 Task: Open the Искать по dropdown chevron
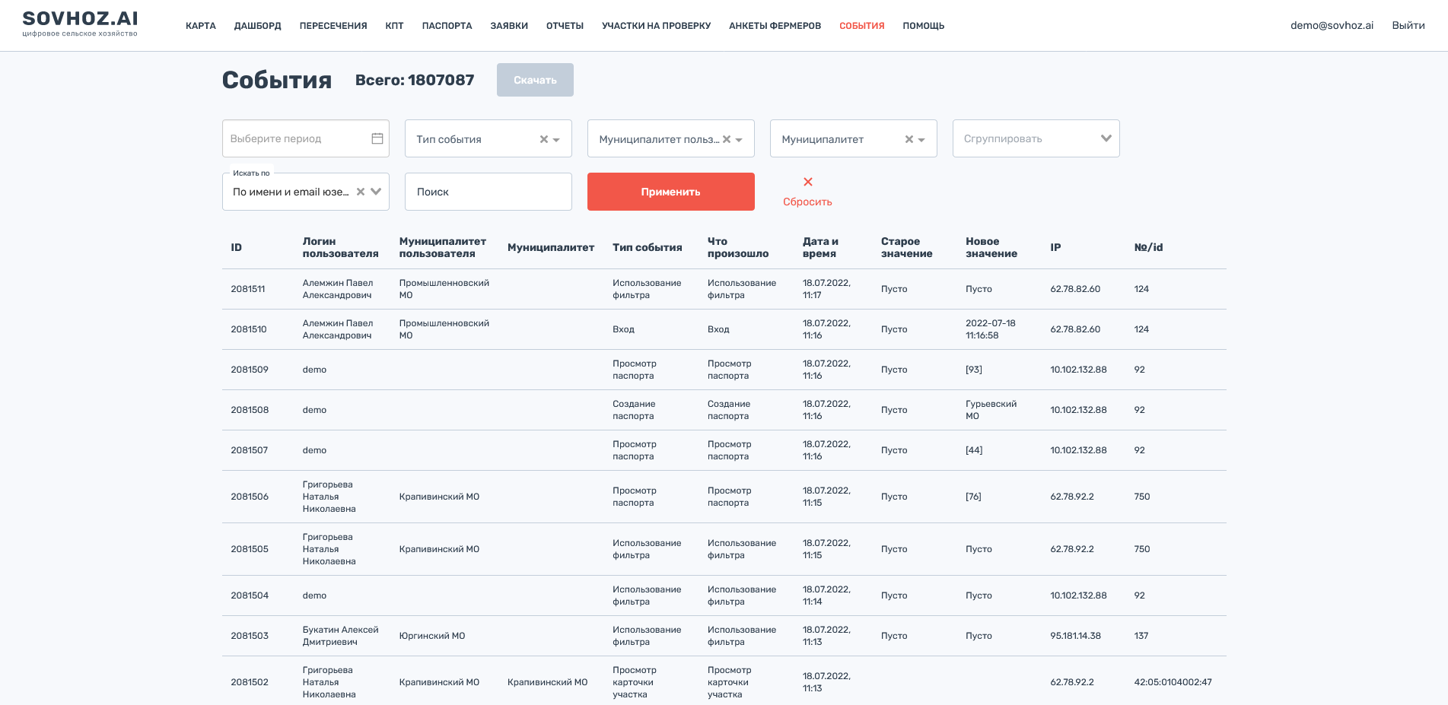[x=376, y=192]
